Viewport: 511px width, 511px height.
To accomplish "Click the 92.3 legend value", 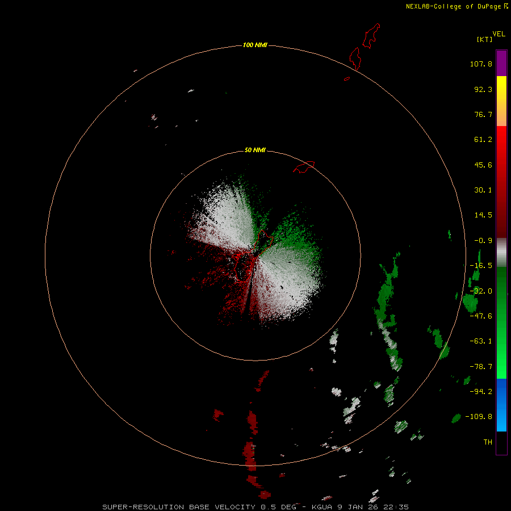I will click(483, 89).
